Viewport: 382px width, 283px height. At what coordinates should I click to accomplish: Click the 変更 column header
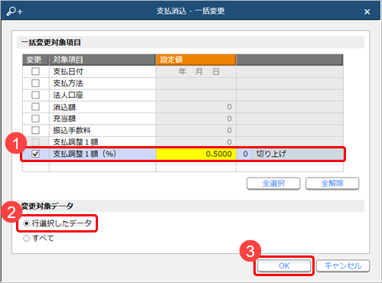point(35,60)
